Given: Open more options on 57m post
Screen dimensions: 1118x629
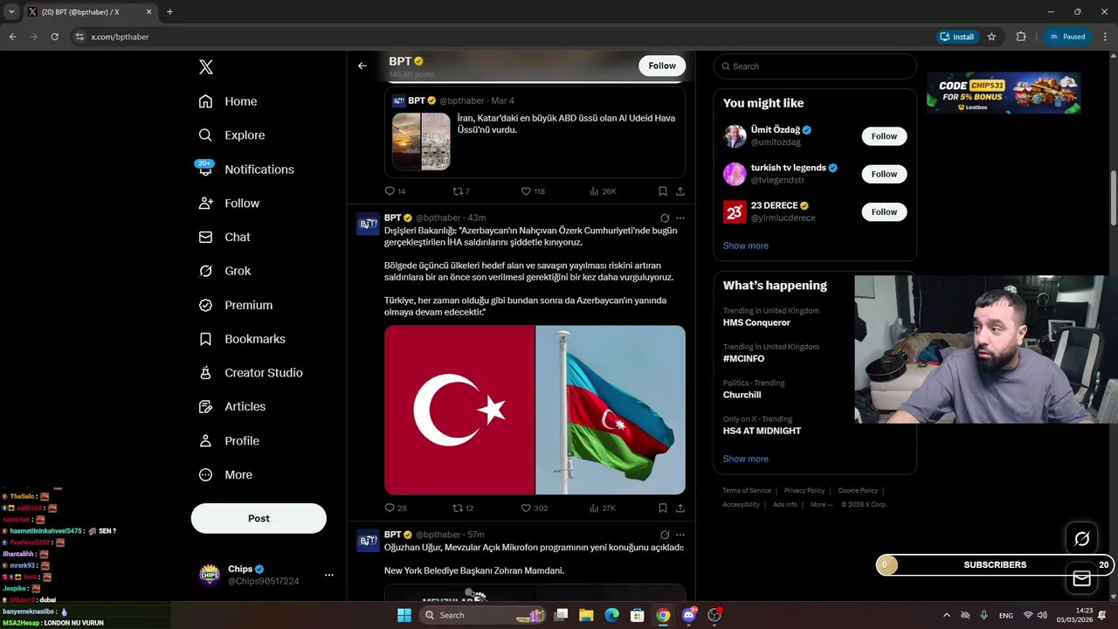Looking at the screenshot, I should click(680, 535).
